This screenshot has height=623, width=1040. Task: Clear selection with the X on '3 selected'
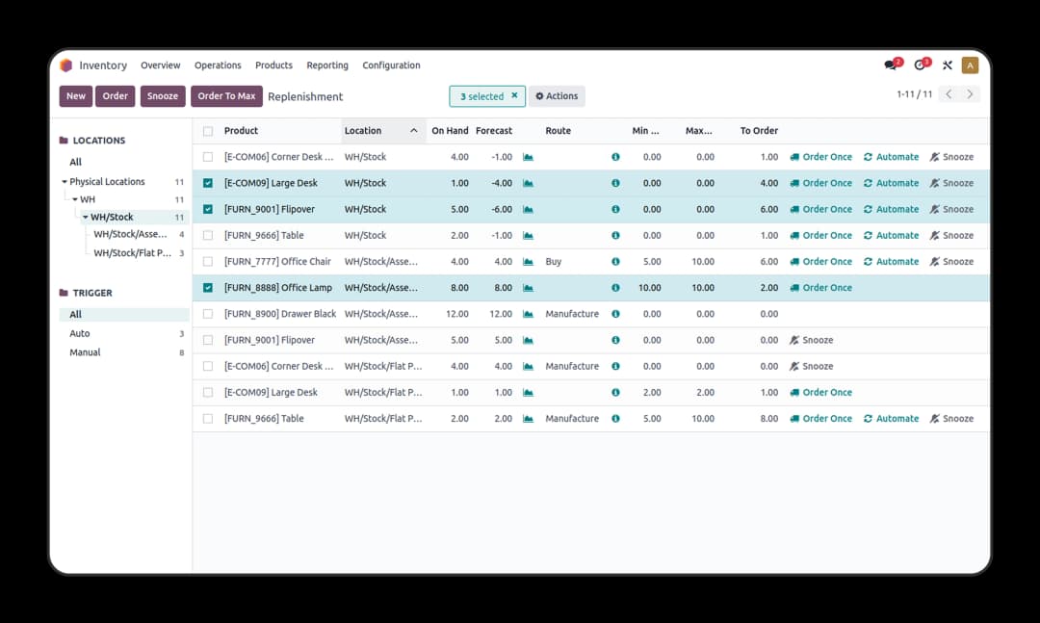pyautogui.click(x=514, y=96)
